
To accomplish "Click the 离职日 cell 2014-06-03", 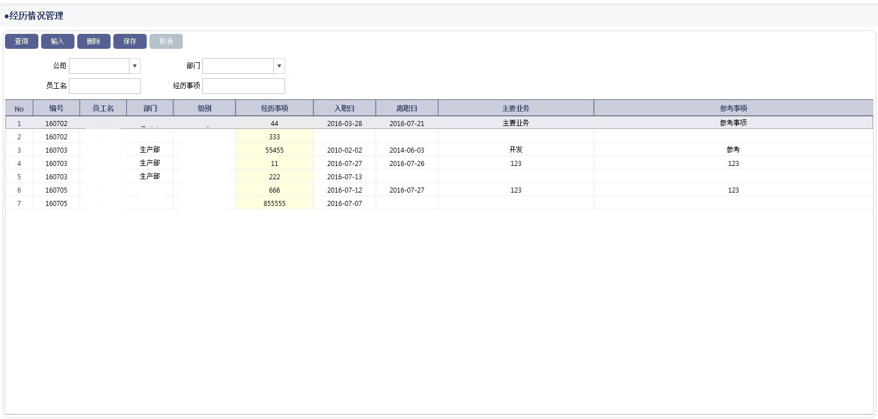I will [x=407, y=150].
